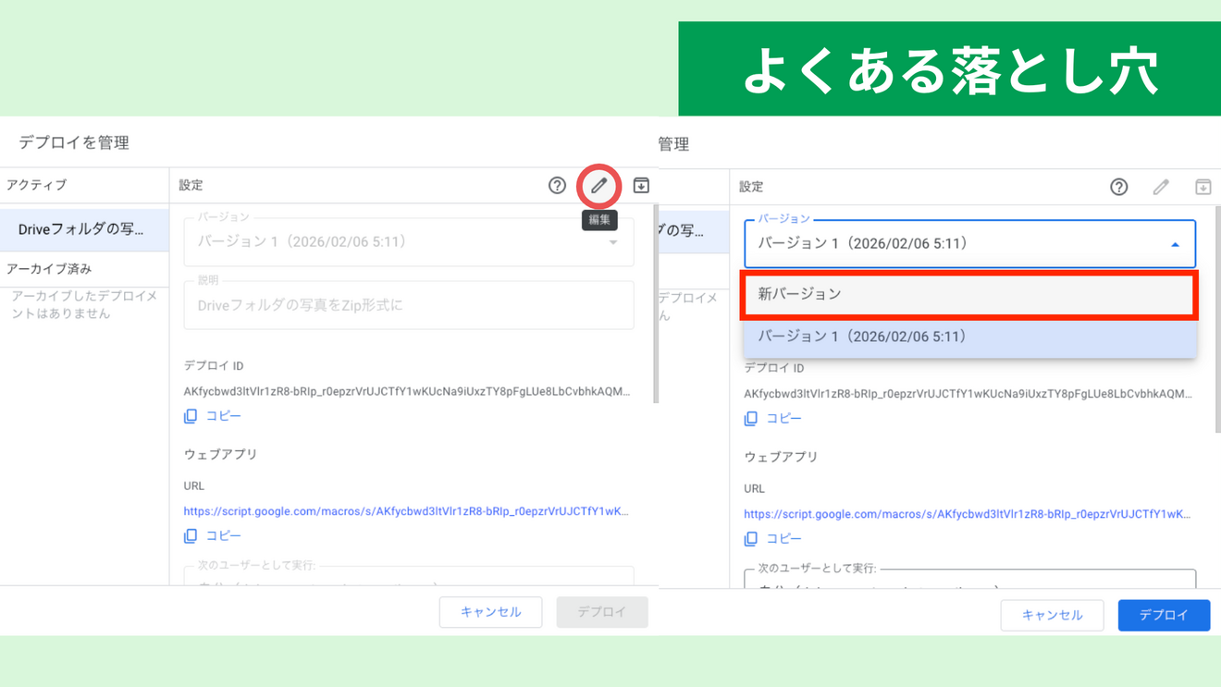1221x687 pixels.
Task: Select 新バージョン from version list
Action: click(x=969, y=295)
